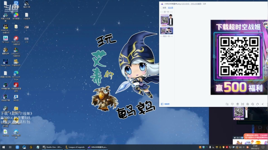Select the first QR code thumbnail in the viewer sidebar
The image size is (268, 150).
(x=167, y=20)
